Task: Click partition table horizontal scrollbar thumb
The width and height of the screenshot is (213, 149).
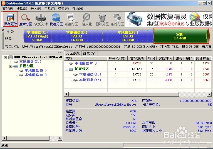Action: 124,94
